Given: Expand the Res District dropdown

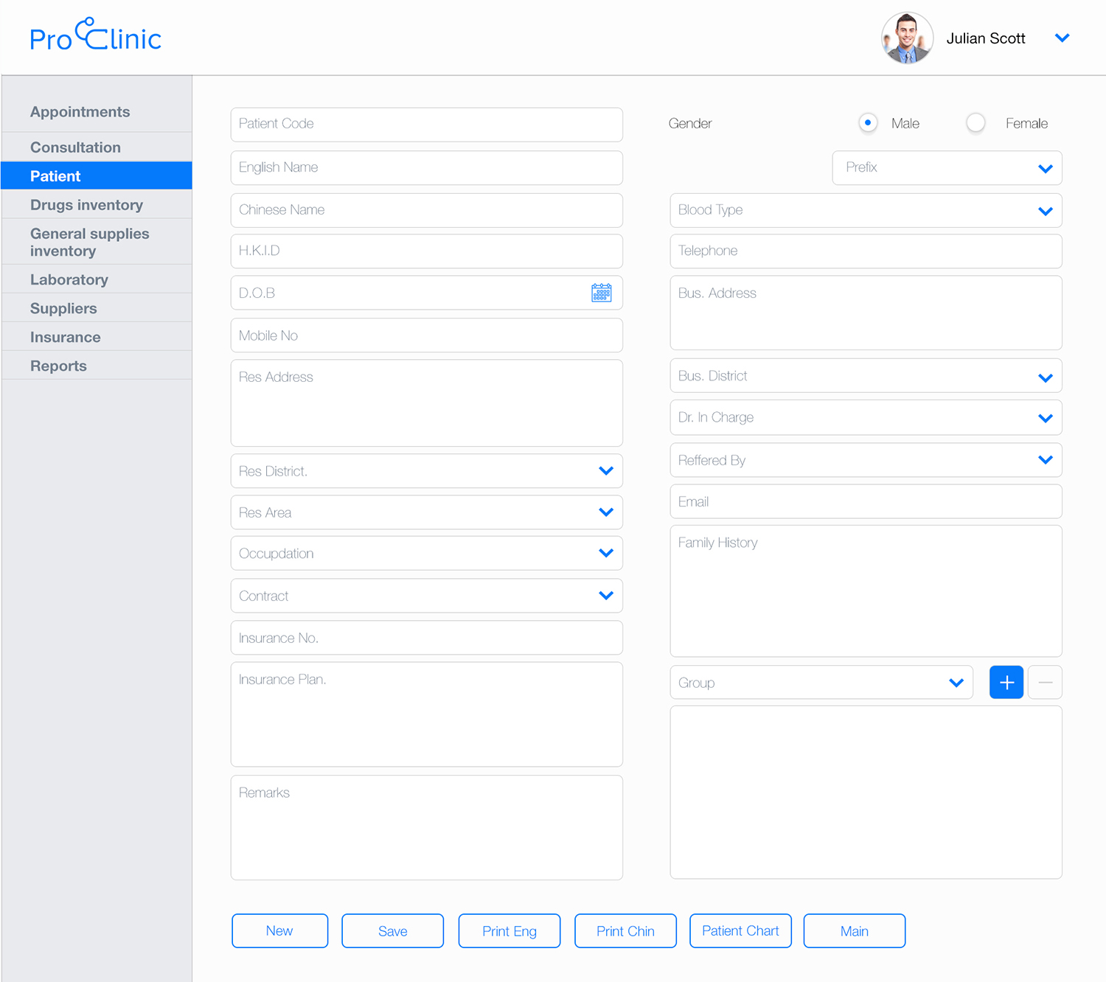Looking at the screenshot, I should (426, 471).
